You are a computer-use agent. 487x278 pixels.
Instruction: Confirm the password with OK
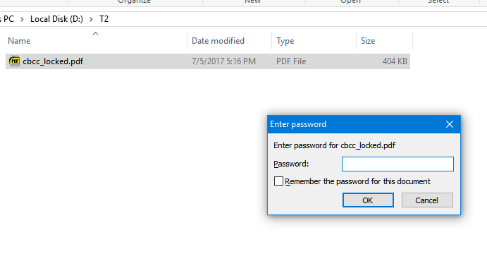368,200
